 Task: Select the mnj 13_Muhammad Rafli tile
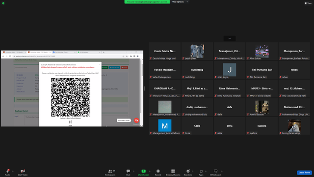click(294, 88)
